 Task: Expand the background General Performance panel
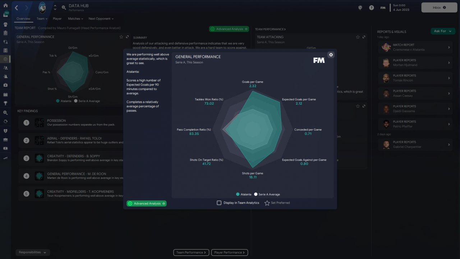point(127,37)
